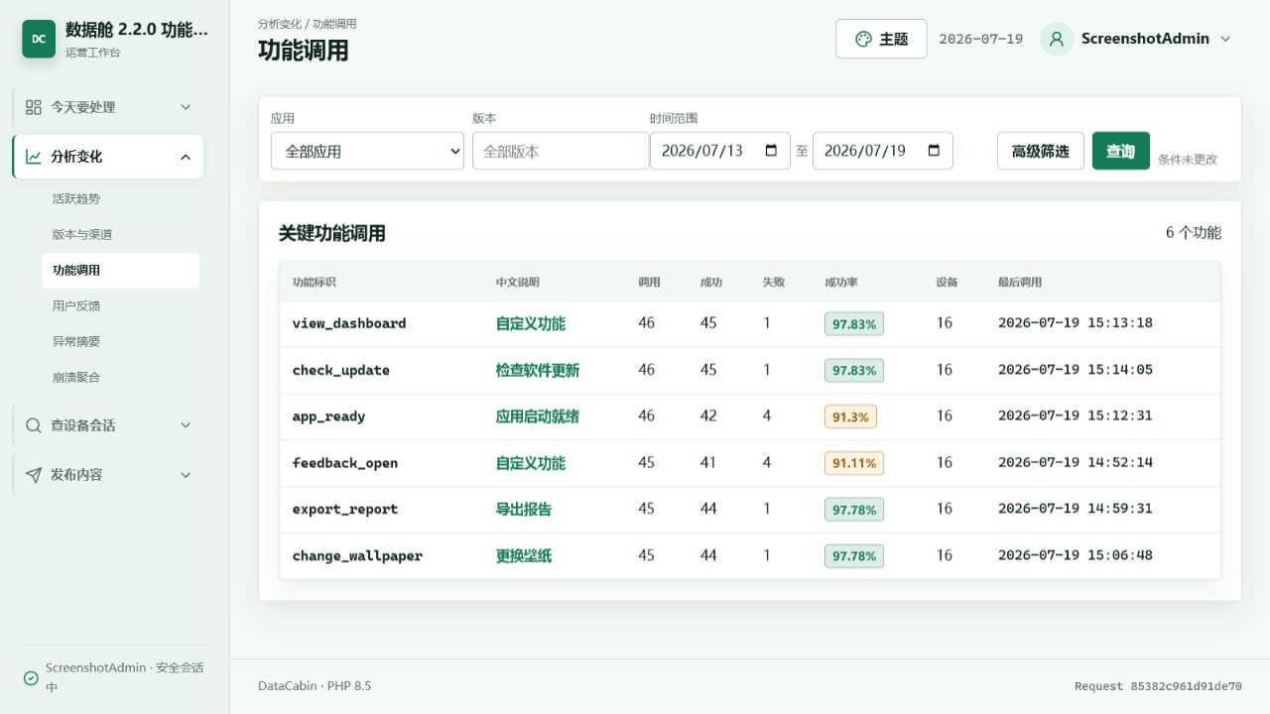The height and width of the screenshot is (714, 1270).
Task: Expand the 查设备会话 chevron
Action: (x=186, y=425)
